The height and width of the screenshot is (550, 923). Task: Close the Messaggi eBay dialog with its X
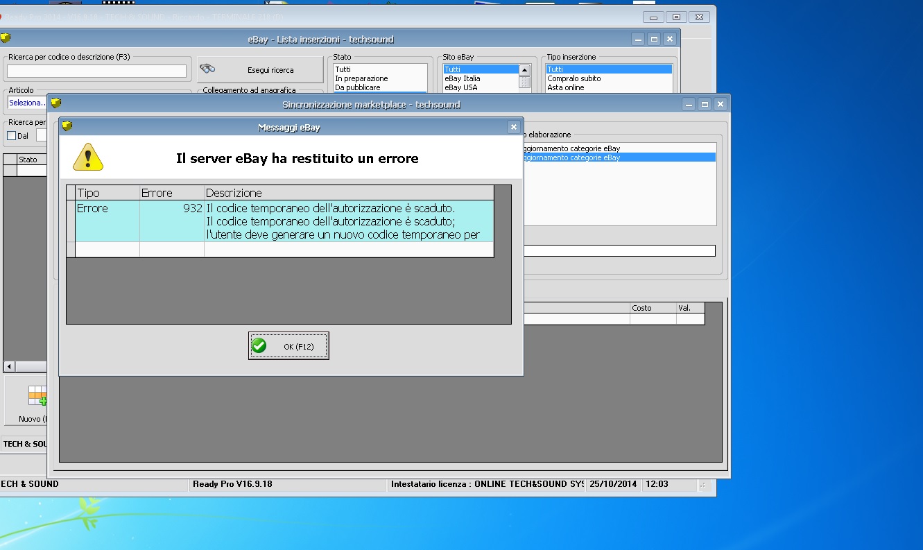point(513,127)
